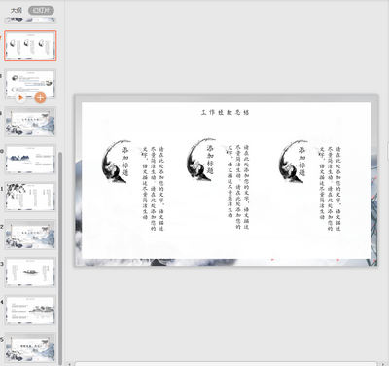This screenshot has width=389, height=366.
Task: Select slide 11 bamboo thumbnail
Action: (30, 197)
